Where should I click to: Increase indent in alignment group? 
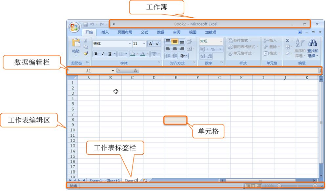tap(175, 56)
